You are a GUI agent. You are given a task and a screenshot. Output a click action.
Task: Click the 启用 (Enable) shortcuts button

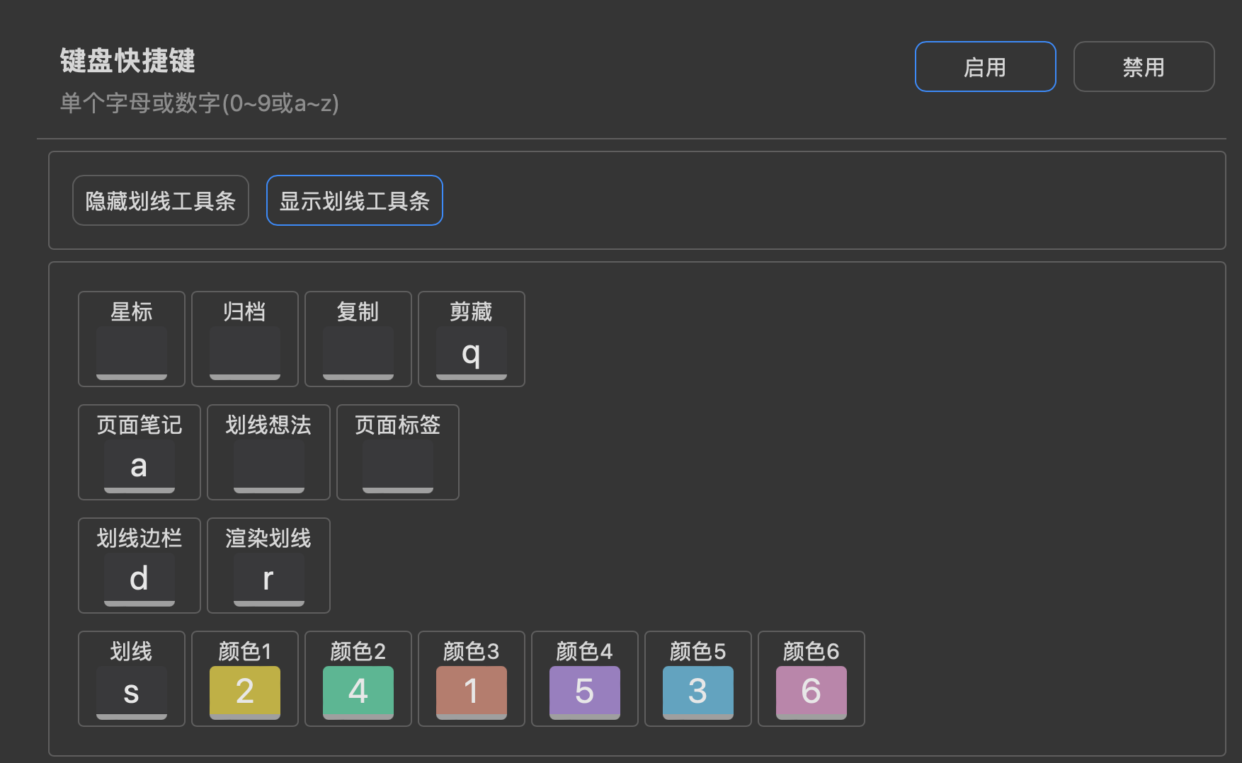985,67
